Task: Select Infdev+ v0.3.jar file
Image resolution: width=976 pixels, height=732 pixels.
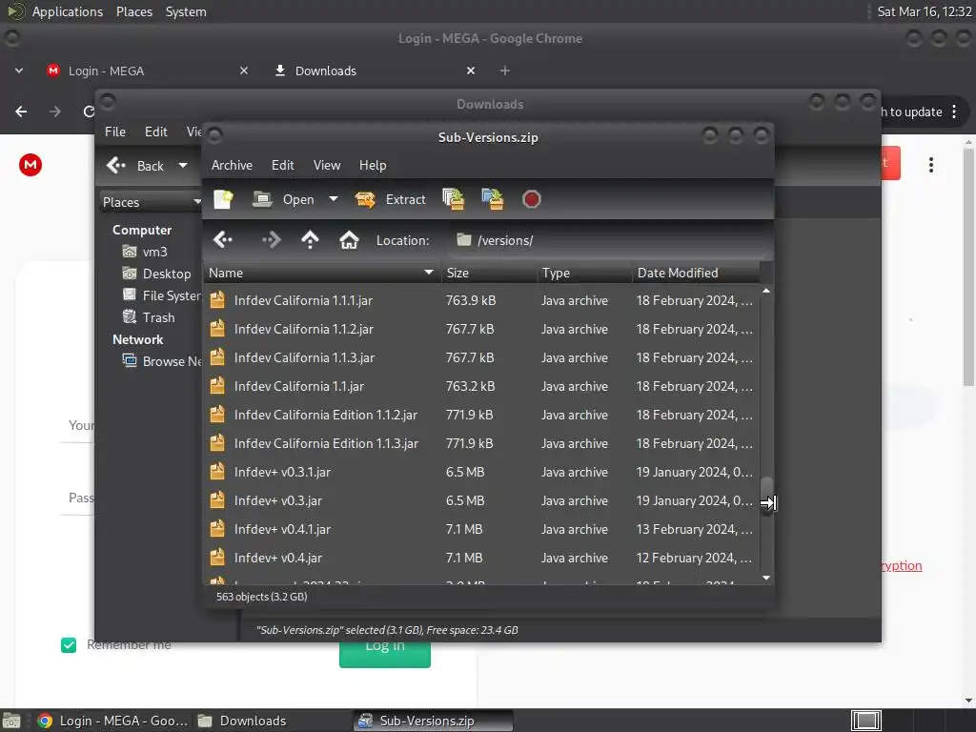Action: pyautogui.click(x=481, y=500)
